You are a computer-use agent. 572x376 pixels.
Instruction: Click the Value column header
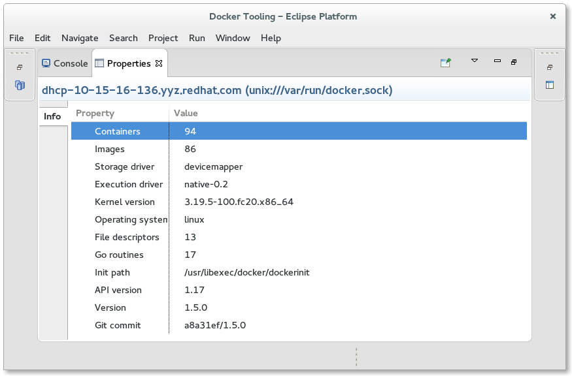point(348,114)
